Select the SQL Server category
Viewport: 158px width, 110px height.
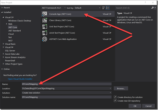(10, 51)
